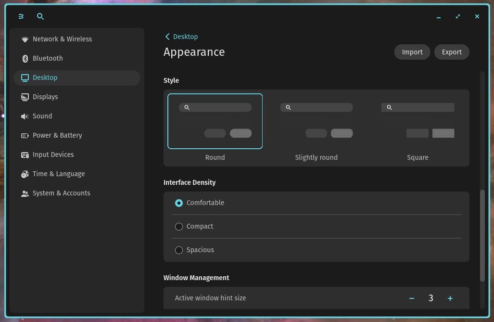494x322 pixels.
Task: Increase the active window hint size
Action: pos(450,298)
